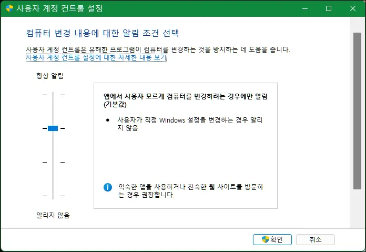
Task: Maximize the UAC settings window
Action: click(329, 8)
